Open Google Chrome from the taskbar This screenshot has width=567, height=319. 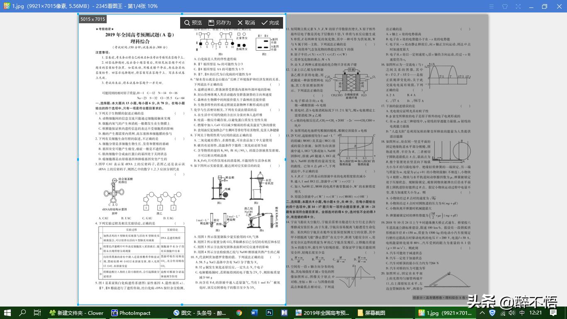click(x=239, y=313)
